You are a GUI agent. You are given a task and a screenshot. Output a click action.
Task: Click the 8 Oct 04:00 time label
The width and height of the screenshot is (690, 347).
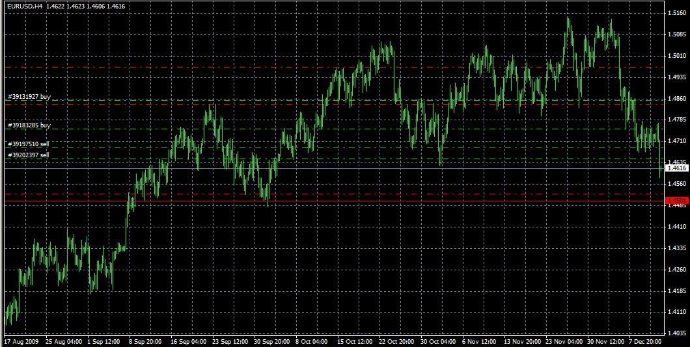(312, 341)
